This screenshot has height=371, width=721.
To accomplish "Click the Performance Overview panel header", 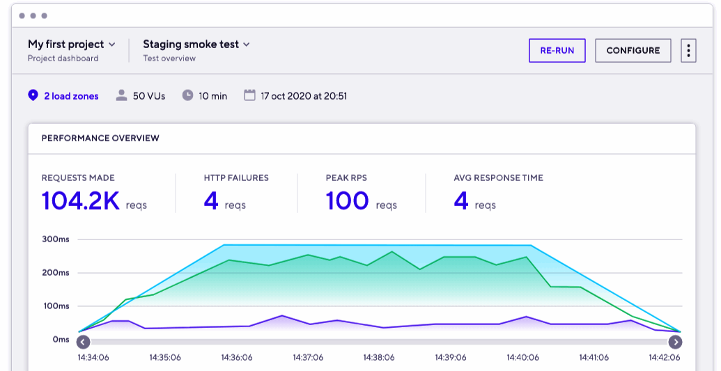I will click(x=100, y=138).
